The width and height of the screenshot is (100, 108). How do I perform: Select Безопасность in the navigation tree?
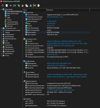(x=9, y=49)
